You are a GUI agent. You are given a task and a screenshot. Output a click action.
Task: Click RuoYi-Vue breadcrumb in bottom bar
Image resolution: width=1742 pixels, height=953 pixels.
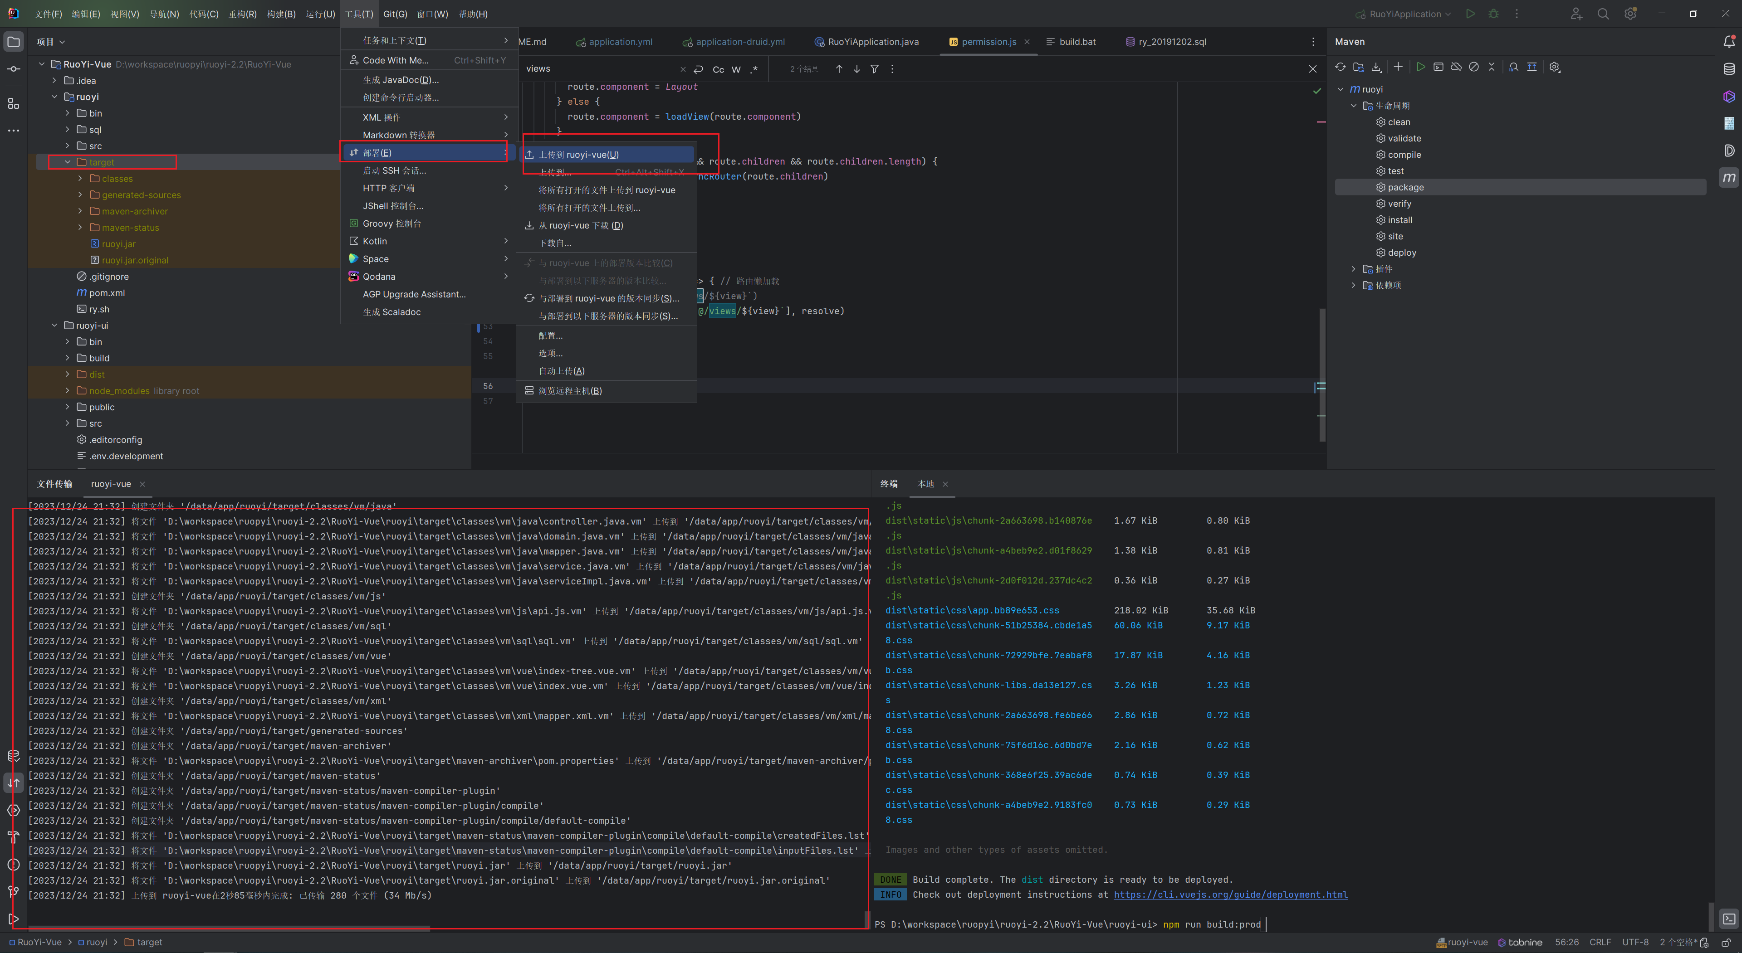coord(35,942)
